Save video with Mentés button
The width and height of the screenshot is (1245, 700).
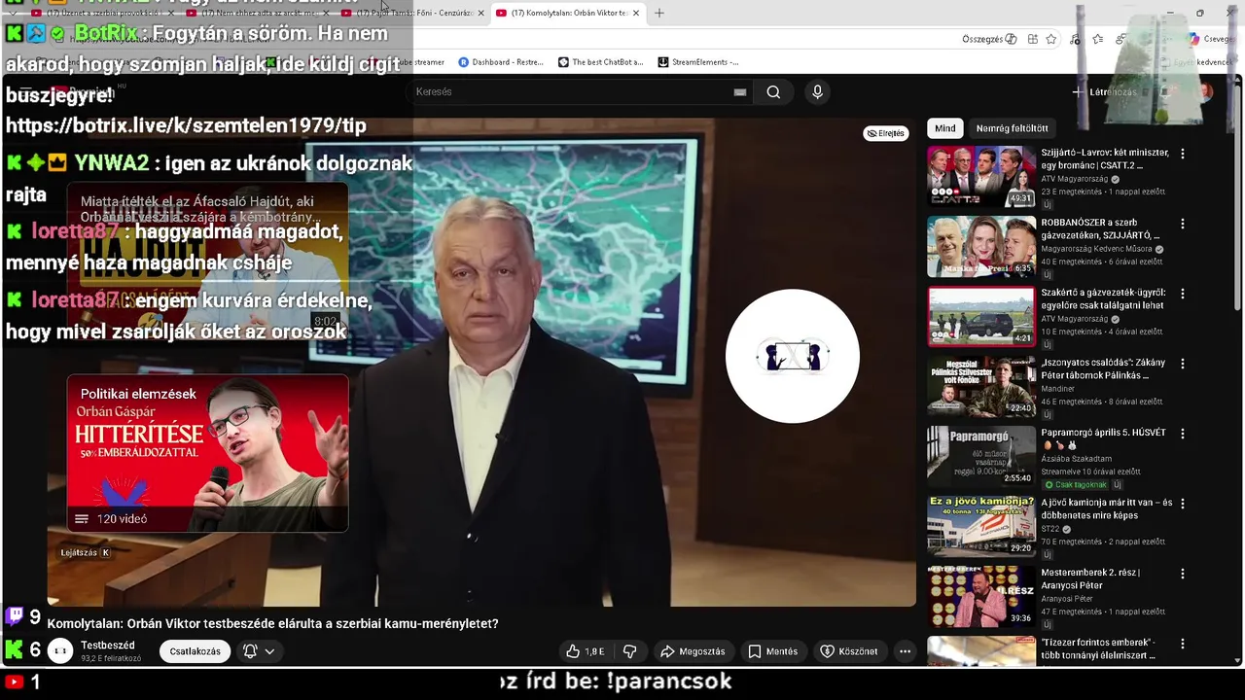click(772, 651)
